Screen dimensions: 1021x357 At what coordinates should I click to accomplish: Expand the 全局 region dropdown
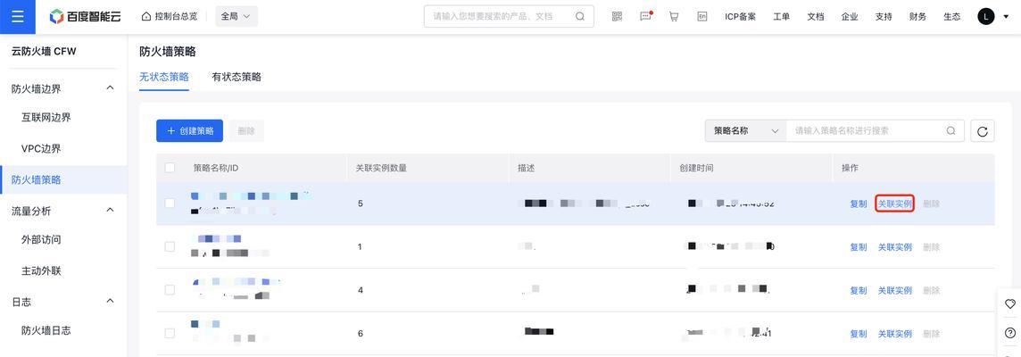click(x=237, y=17)
